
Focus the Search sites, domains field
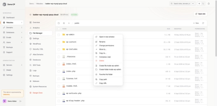coord(182,4)
